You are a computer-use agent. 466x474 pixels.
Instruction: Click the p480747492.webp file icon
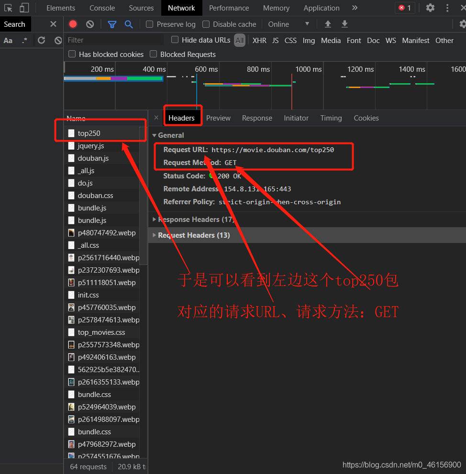pyautogui.click(x=71, y=233)
